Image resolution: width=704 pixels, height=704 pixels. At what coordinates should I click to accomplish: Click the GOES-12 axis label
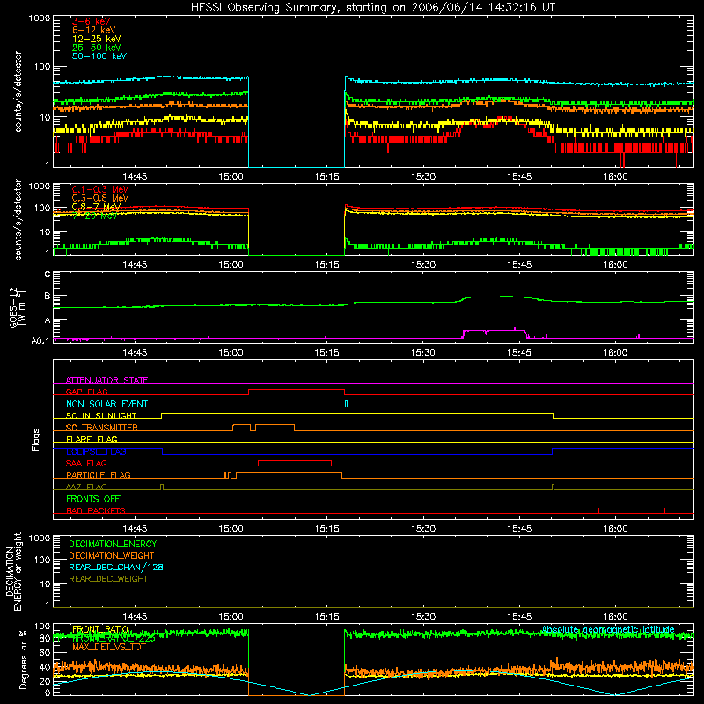(18, 307)
